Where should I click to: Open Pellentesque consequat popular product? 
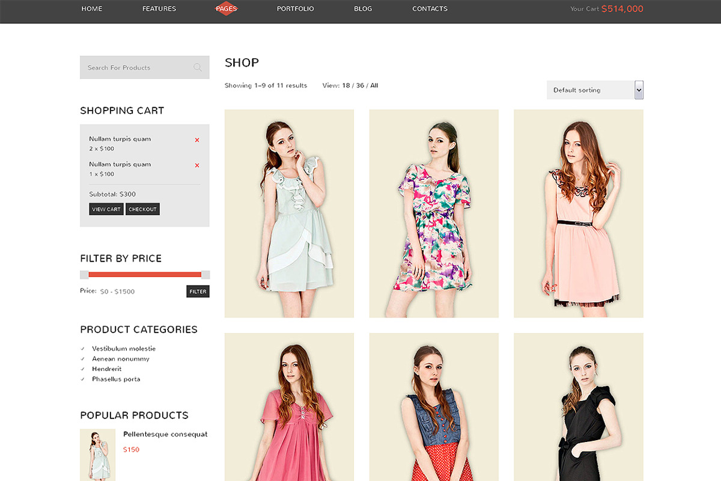point(165,434)
